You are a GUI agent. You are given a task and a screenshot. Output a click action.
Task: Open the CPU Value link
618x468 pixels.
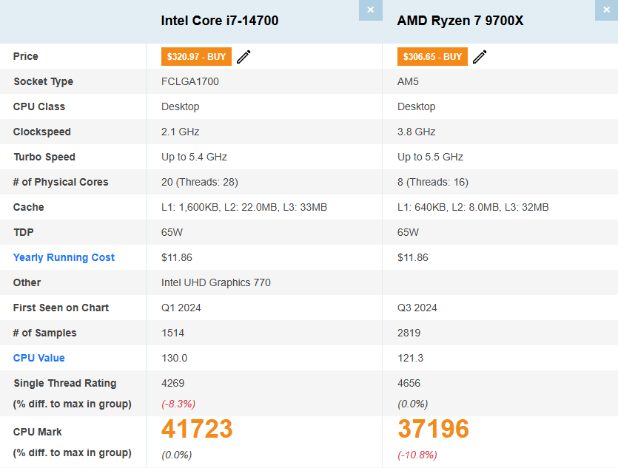point(39,358)
